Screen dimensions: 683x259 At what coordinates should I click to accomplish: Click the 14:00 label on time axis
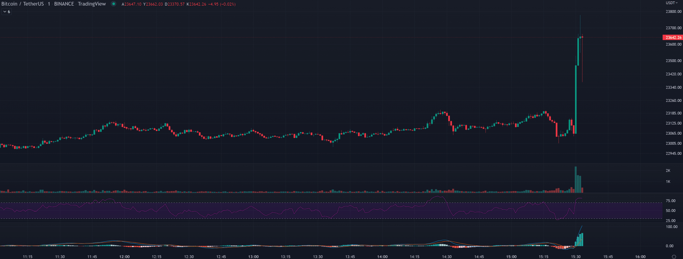pyautogui.click(x=382, y=257)
